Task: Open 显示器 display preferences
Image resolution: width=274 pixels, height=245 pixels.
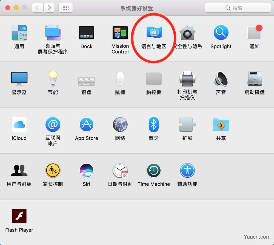Action: coord(19,79)
